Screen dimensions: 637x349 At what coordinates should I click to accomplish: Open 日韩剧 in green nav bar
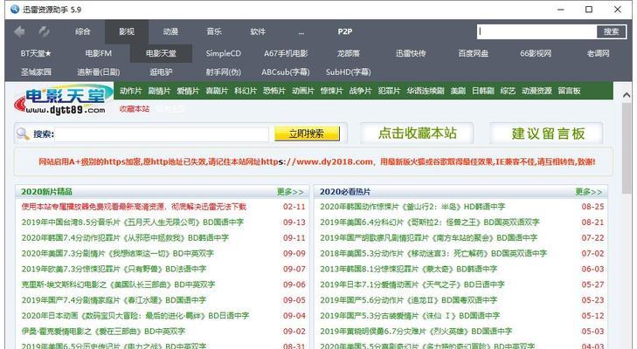pyautogui.click(x=483, y=91)
